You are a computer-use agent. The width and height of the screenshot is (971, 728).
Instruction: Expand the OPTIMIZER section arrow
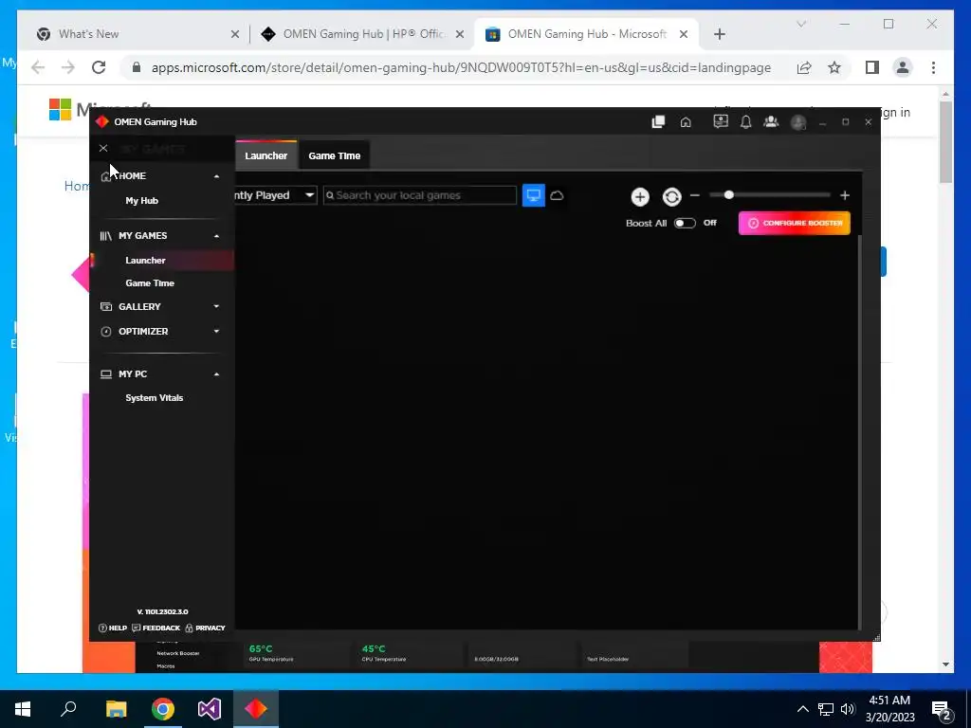pos(216,331)
